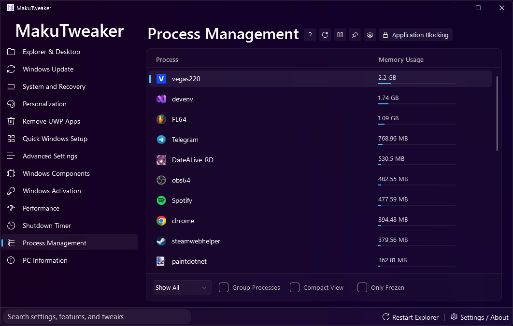Click the DateALive_RD process icon

point(161,160)
